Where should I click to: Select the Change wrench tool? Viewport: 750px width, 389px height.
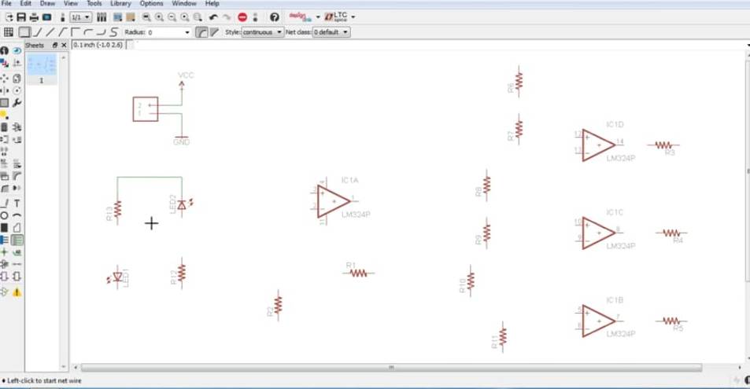tap(17, 103)
